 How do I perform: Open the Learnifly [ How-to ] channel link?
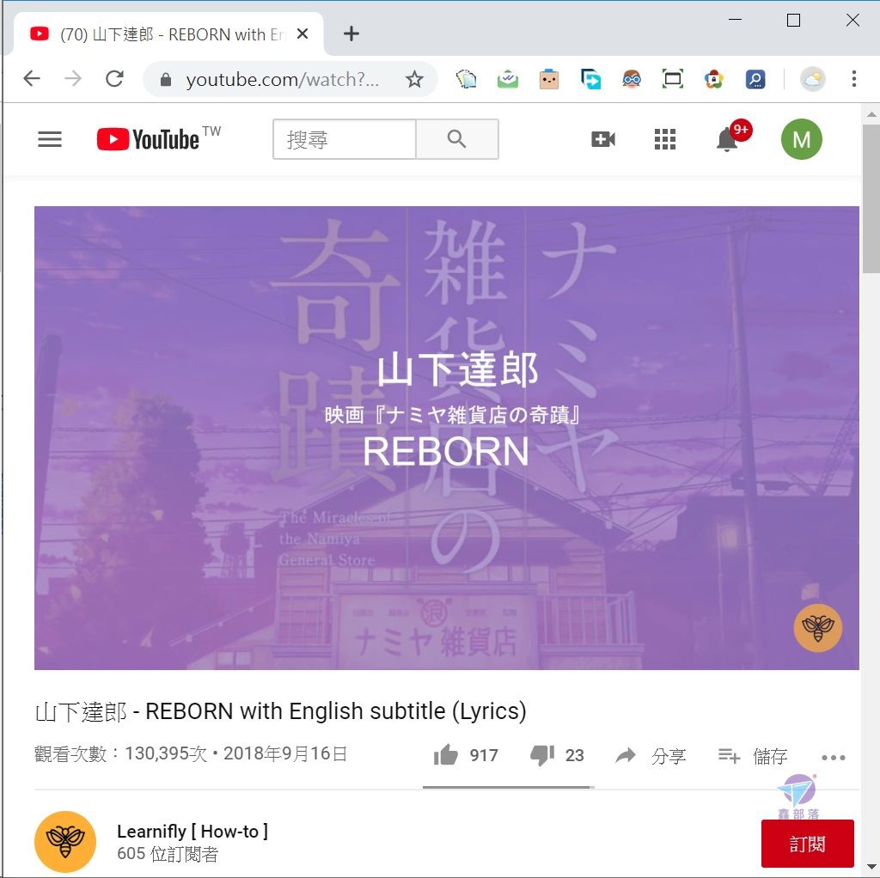tap(192, 831)
